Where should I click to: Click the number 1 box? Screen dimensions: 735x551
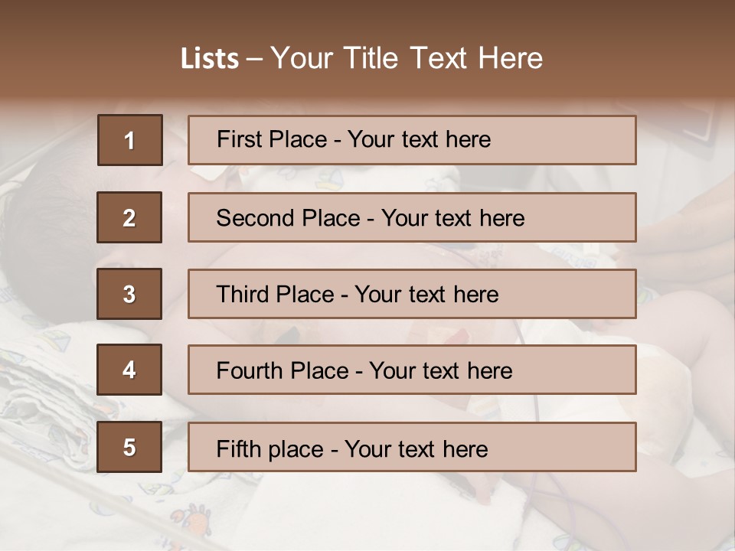coord(130,140)
